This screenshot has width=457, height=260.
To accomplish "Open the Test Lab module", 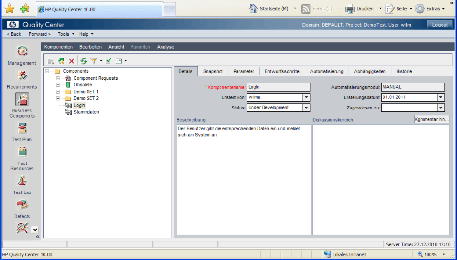I will point(22,181).
